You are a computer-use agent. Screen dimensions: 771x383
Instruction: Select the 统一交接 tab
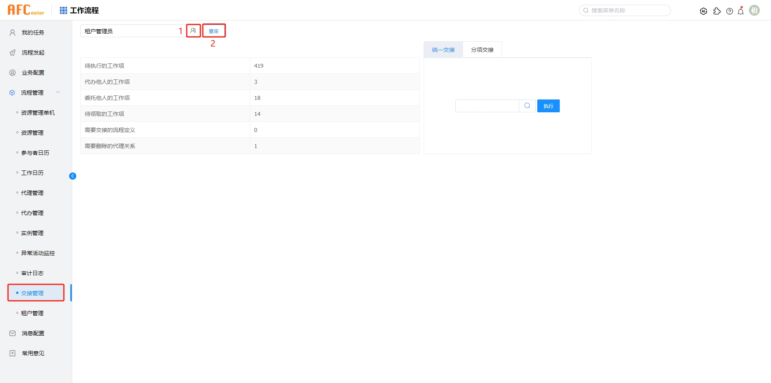[x=443, y=49]
